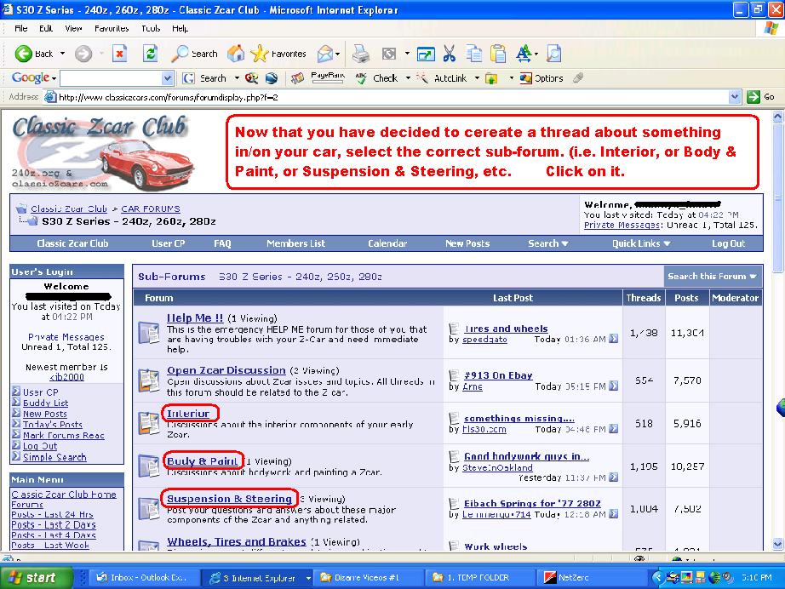
Task: Open the Favorites menu
Action: (112, 29)
